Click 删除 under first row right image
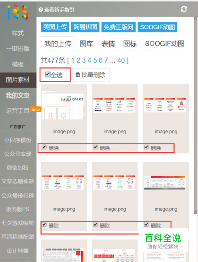 [156, 148]
